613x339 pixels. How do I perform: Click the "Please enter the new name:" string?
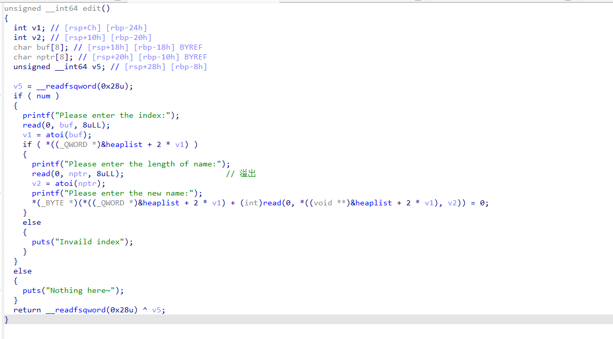point(129,194)
